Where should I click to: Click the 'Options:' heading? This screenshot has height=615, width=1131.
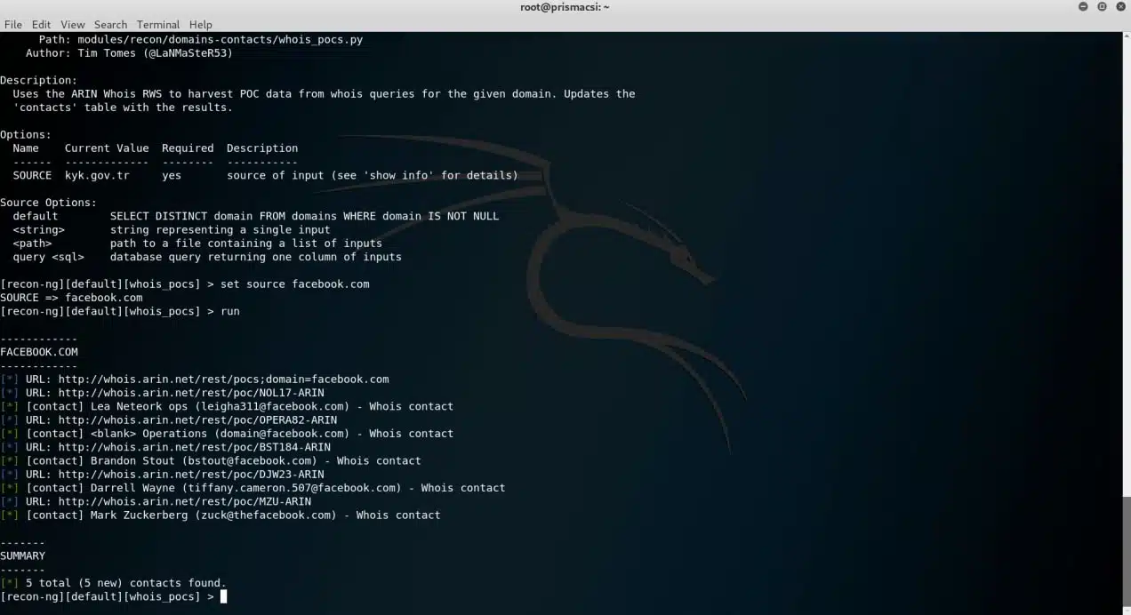26,135
